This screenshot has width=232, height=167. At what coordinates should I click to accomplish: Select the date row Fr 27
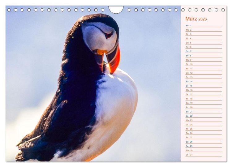(204, 137)
